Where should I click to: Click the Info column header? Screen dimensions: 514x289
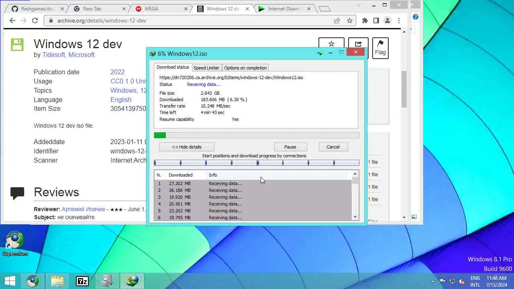click(277, 175)
